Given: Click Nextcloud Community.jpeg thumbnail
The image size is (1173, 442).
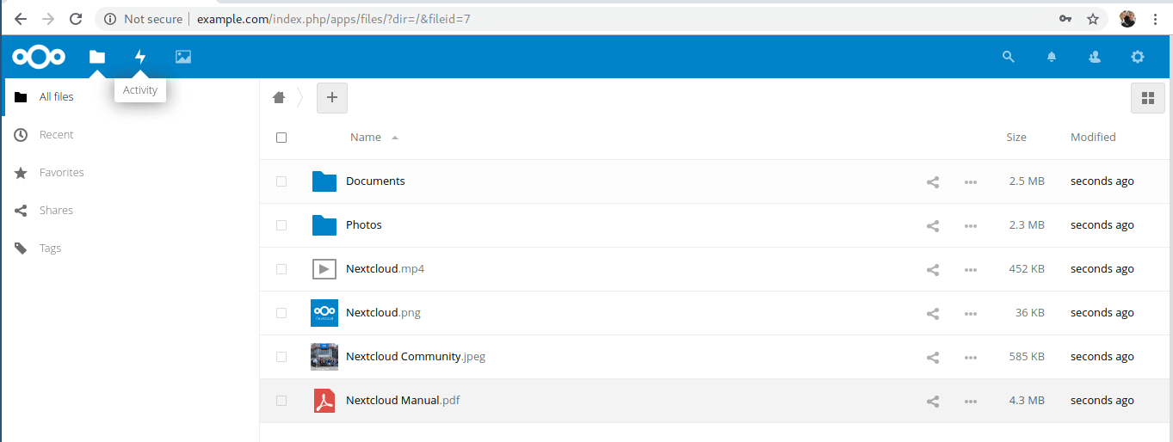Looking at the screenshot, I should 324,357.
